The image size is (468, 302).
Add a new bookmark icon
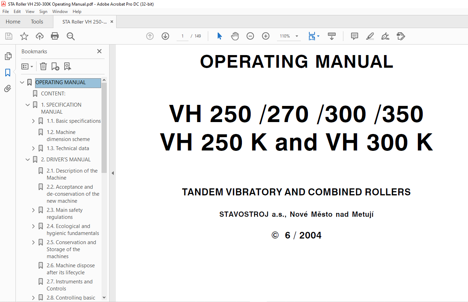[x=55, y=66]
